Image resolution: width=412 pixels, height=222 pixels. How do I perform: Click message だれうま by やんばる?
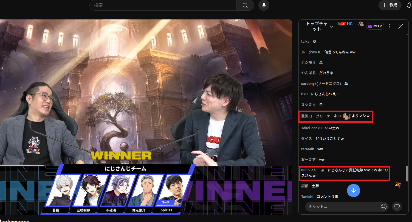(326, 73)
